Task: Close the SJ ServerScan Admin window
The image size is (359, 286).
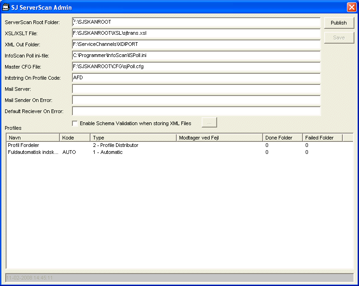Action: 352,7
